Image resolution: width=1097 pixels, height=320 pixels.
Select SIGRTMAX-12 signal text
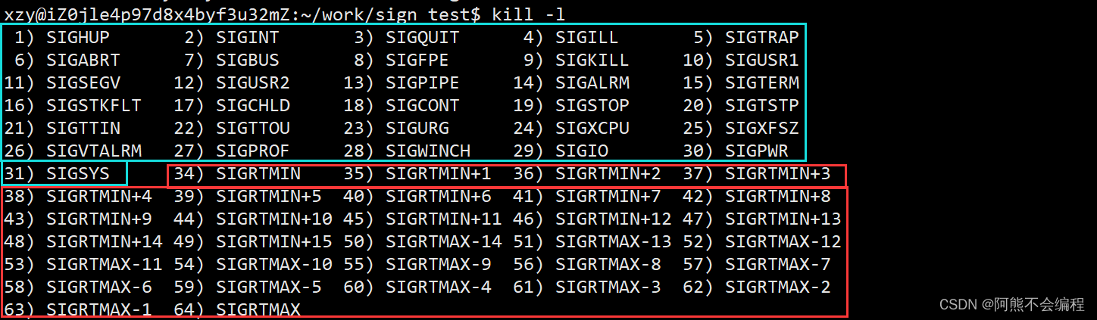coord(783,242)
